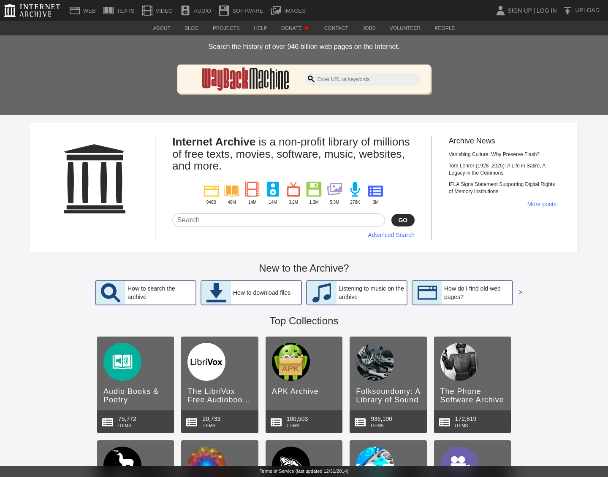Open the Video film icon

(147, 11)
